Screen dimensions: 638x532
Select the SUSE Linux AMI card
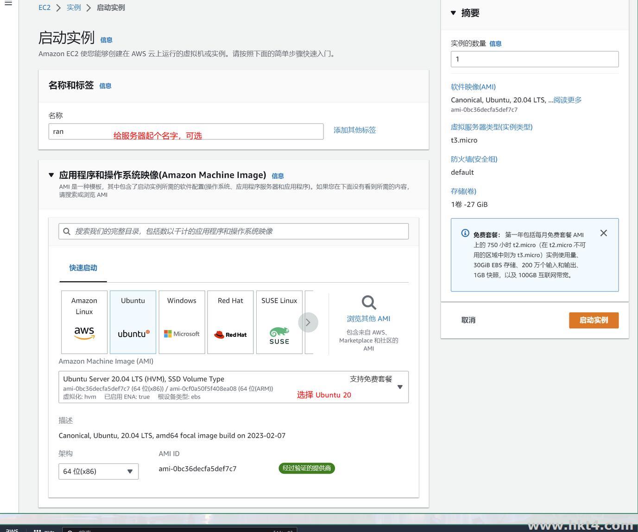pos(279,322)
